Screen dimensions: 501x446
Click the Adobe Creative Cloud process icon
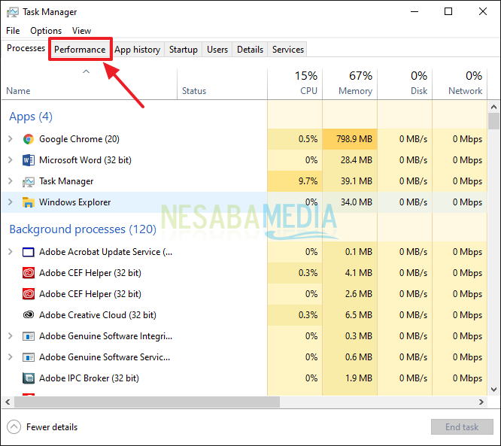[29, 315]
